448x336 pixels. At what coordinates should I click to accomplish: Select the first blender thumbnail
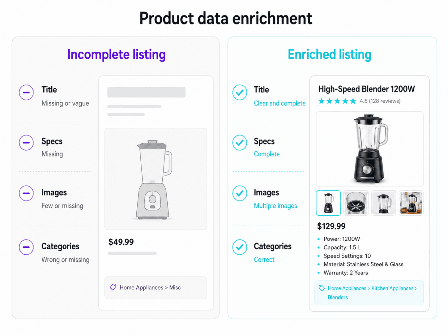[x=328, y=203]
